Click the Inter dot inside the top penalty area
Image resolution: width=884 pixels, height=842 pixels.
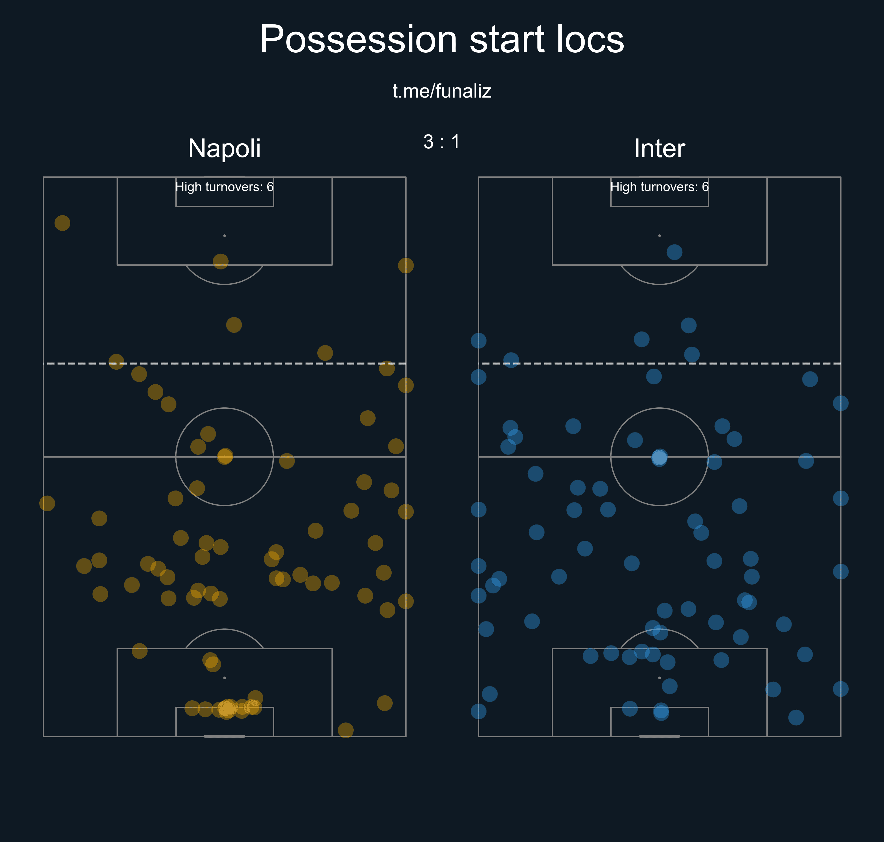click(674, 252)
